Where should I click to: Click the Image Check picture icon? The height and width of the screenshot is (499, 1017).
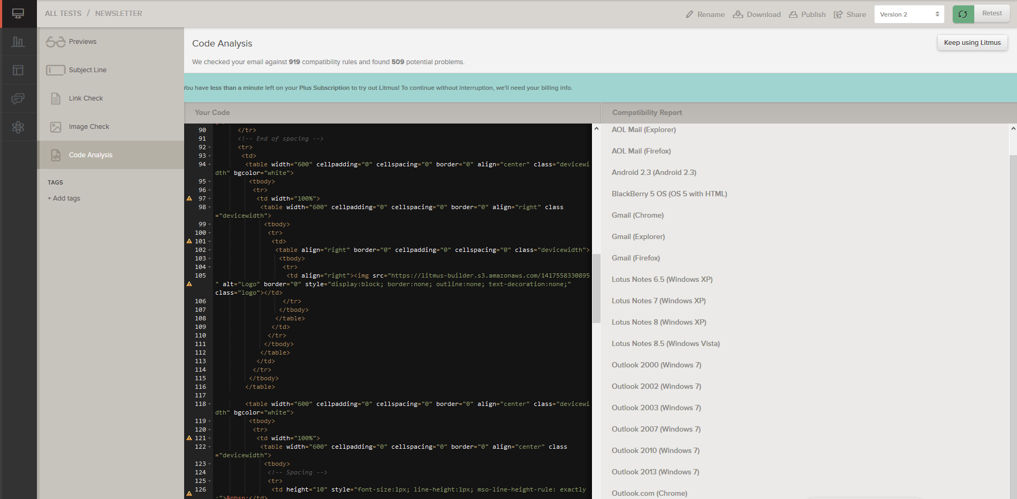pyautogui.click(x=56, y=127)
